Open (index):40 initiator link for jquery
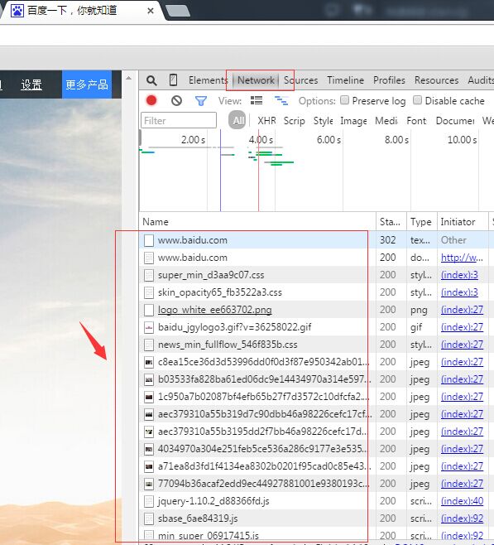Viewport: 494px width, 545px height. click(462, 501)
